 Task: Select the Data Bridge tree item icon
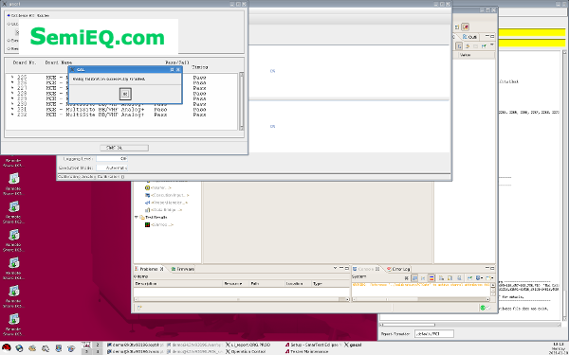147,210
